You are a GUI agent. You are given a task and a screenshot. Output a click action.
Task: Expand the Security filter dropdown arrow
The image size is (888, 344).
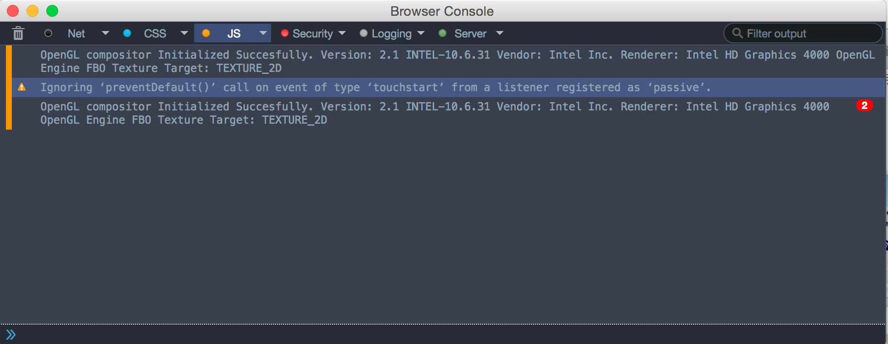(x=342, y=33)
